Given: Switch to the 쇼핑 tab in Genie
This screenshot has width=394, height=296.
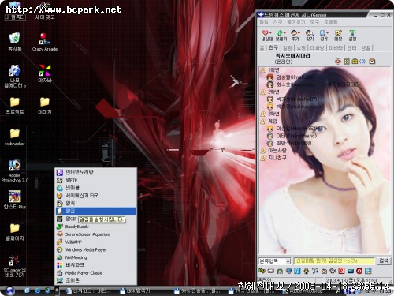Looking at the screenshot, I should [301, 47].
